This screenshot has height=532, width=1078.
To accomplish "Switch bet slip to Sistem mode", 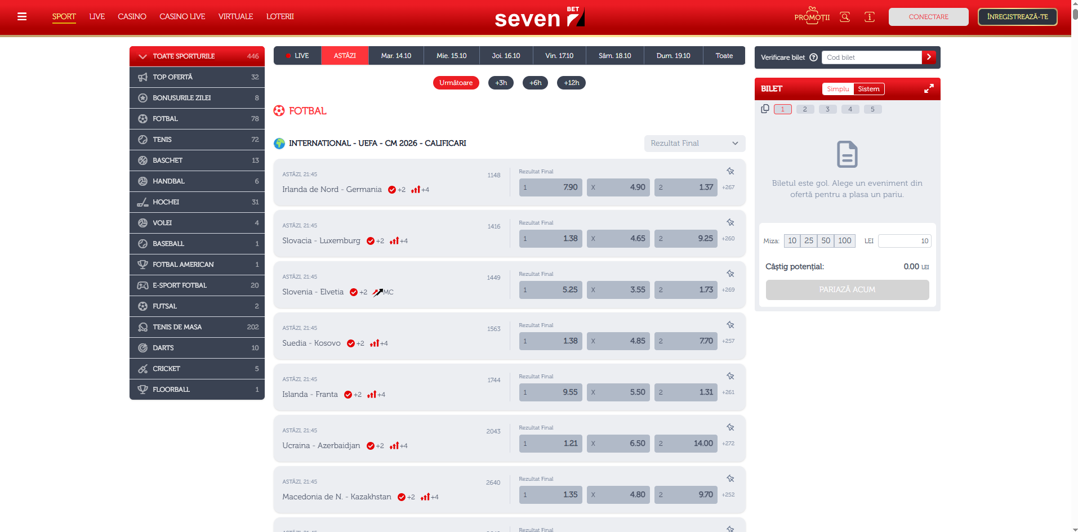I will point(868,89).
